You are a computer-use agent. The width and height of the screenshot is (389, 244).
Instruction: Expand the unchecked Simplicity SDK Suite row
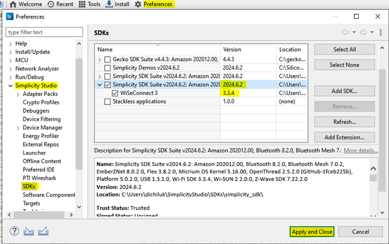coord(99,76)
